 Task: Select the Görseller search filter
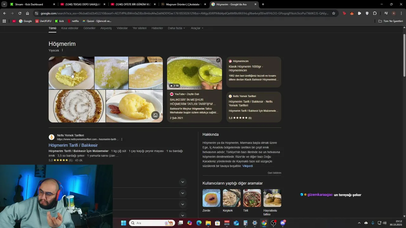[89, 28]
